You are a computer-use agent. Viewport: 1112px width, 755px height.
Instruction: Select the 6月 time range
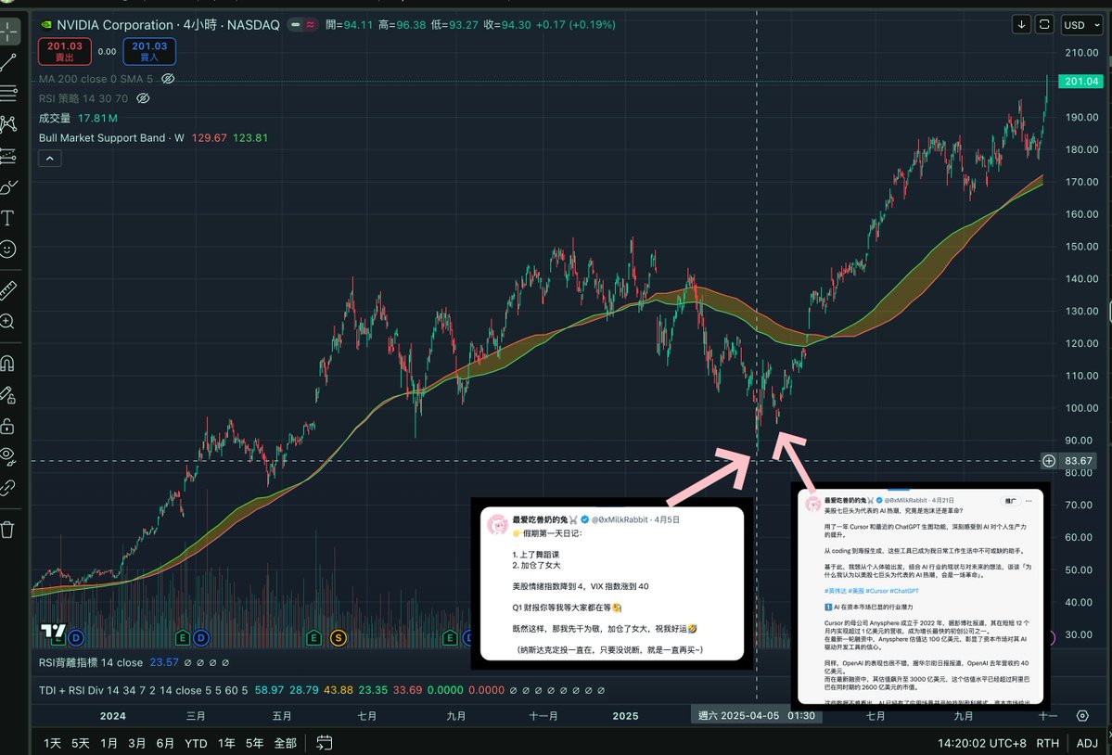coord(165,743)
